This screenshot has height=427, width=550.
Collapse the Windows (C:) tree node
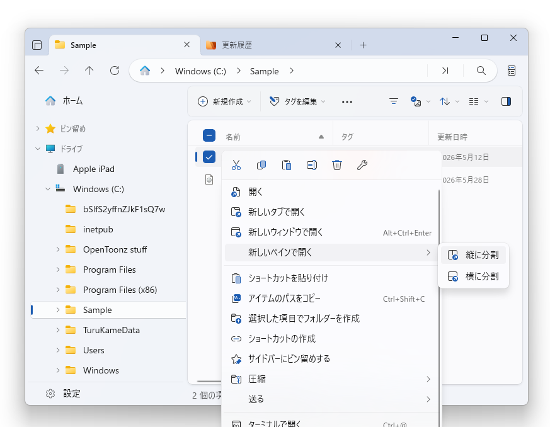(48, 189)
